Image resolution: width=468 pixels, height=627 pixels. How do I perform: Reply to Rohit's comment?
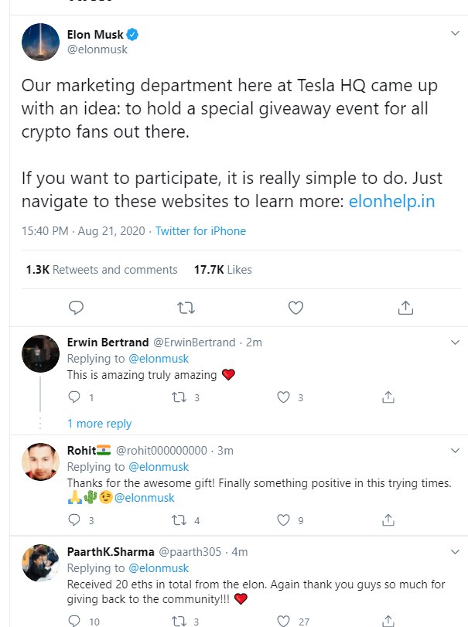coord(74,520)
